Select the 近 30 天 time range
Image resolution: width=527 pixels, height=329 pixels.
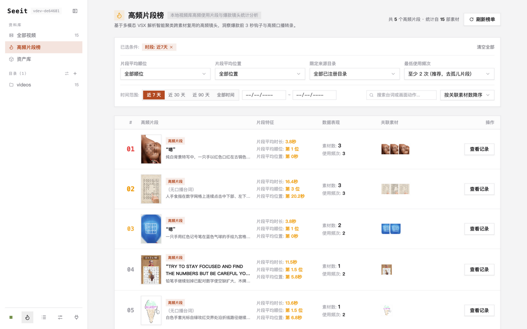177,95
